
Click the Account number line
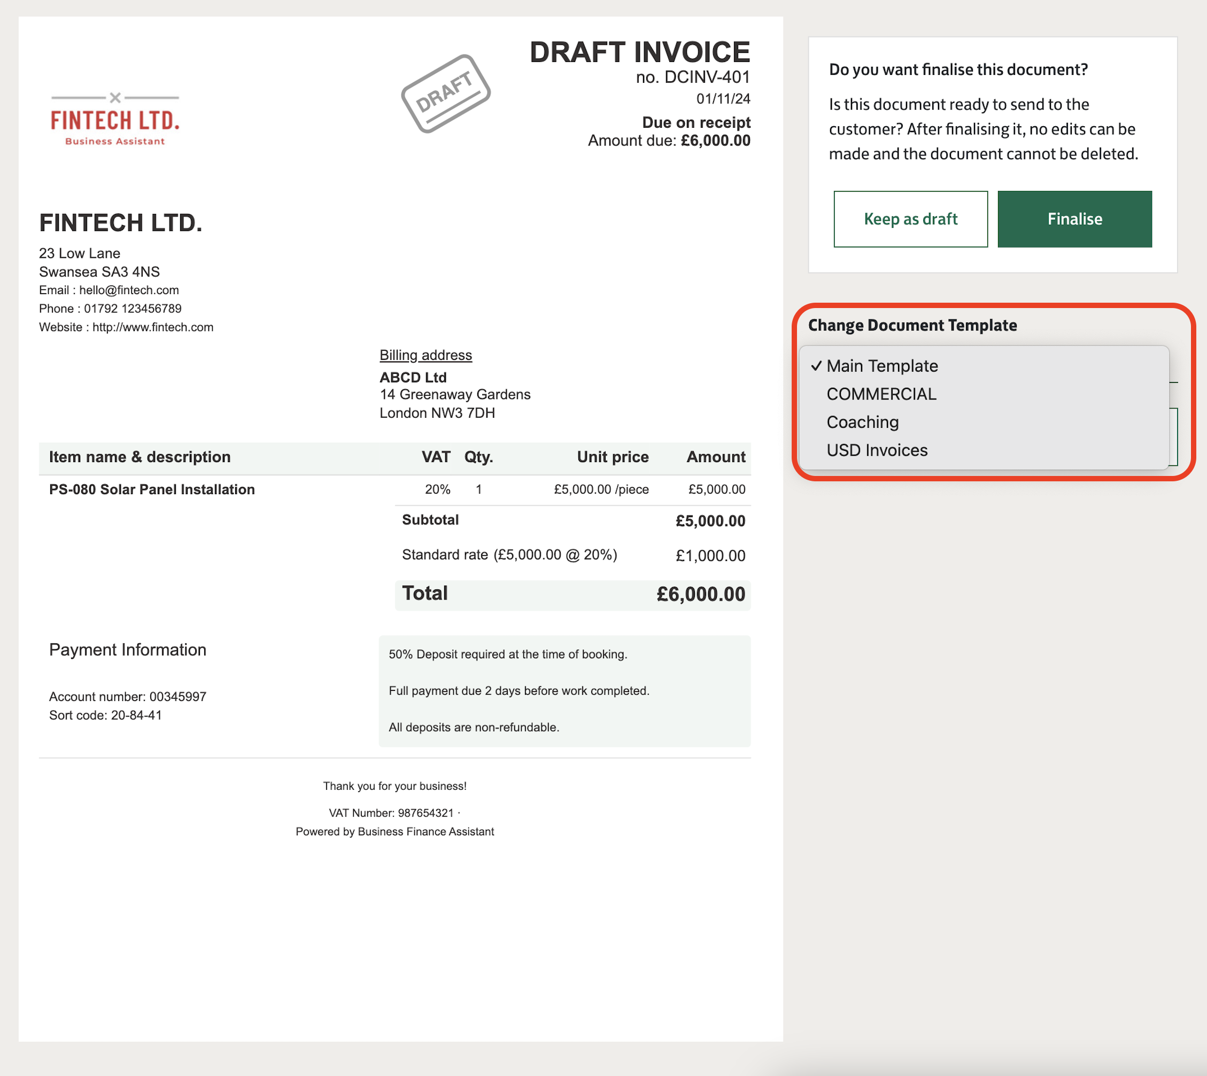pyautogui.click(x=128, y=696)
